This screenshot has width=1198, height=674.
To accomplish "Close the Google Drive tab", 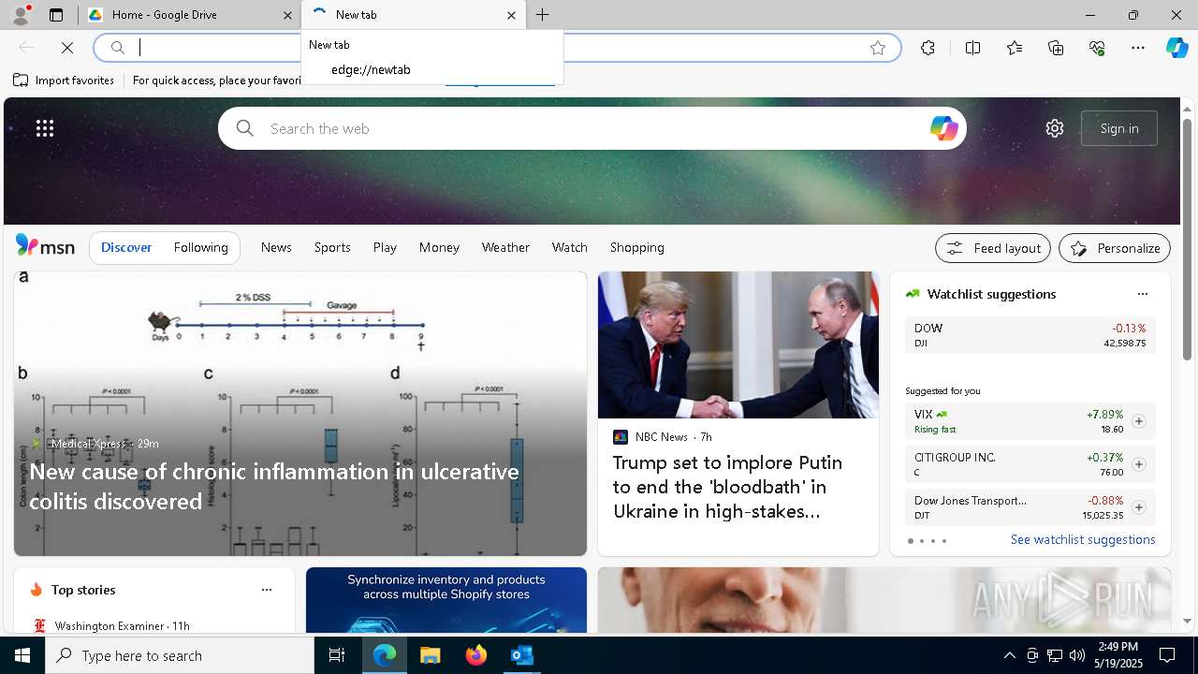I will 287,15.
